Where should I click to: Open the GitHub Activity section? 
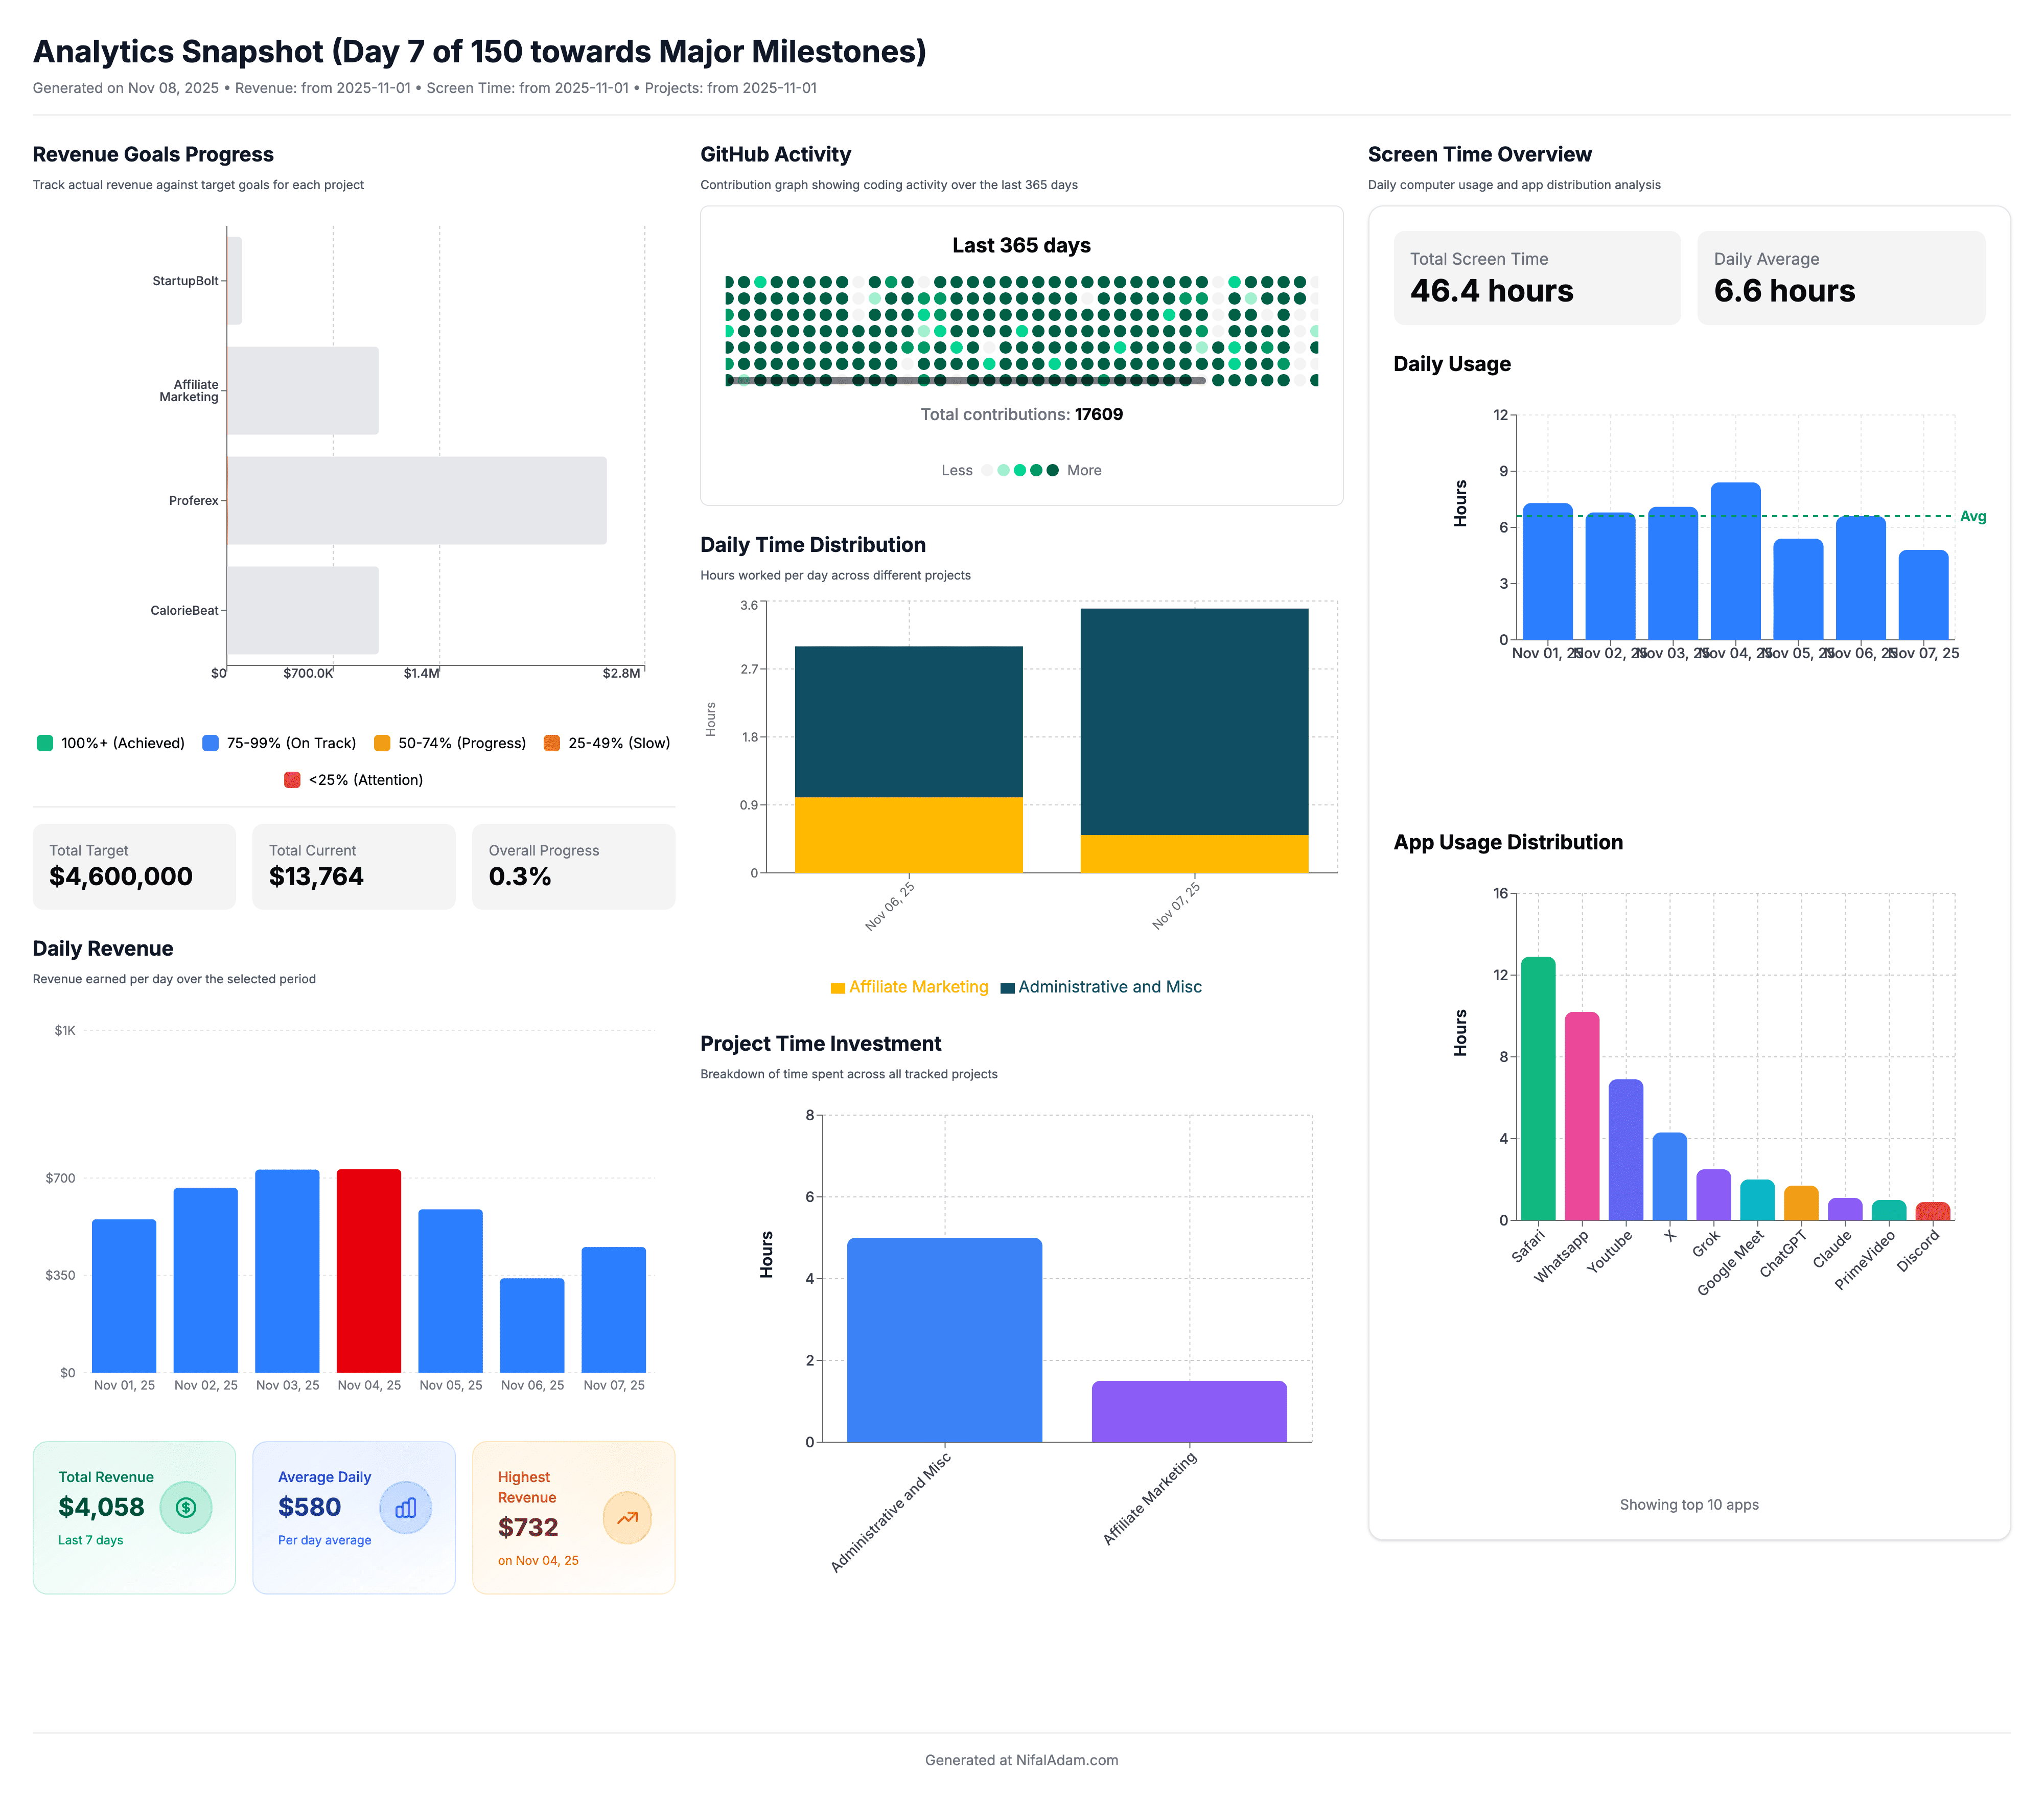(x=775, y=154)
